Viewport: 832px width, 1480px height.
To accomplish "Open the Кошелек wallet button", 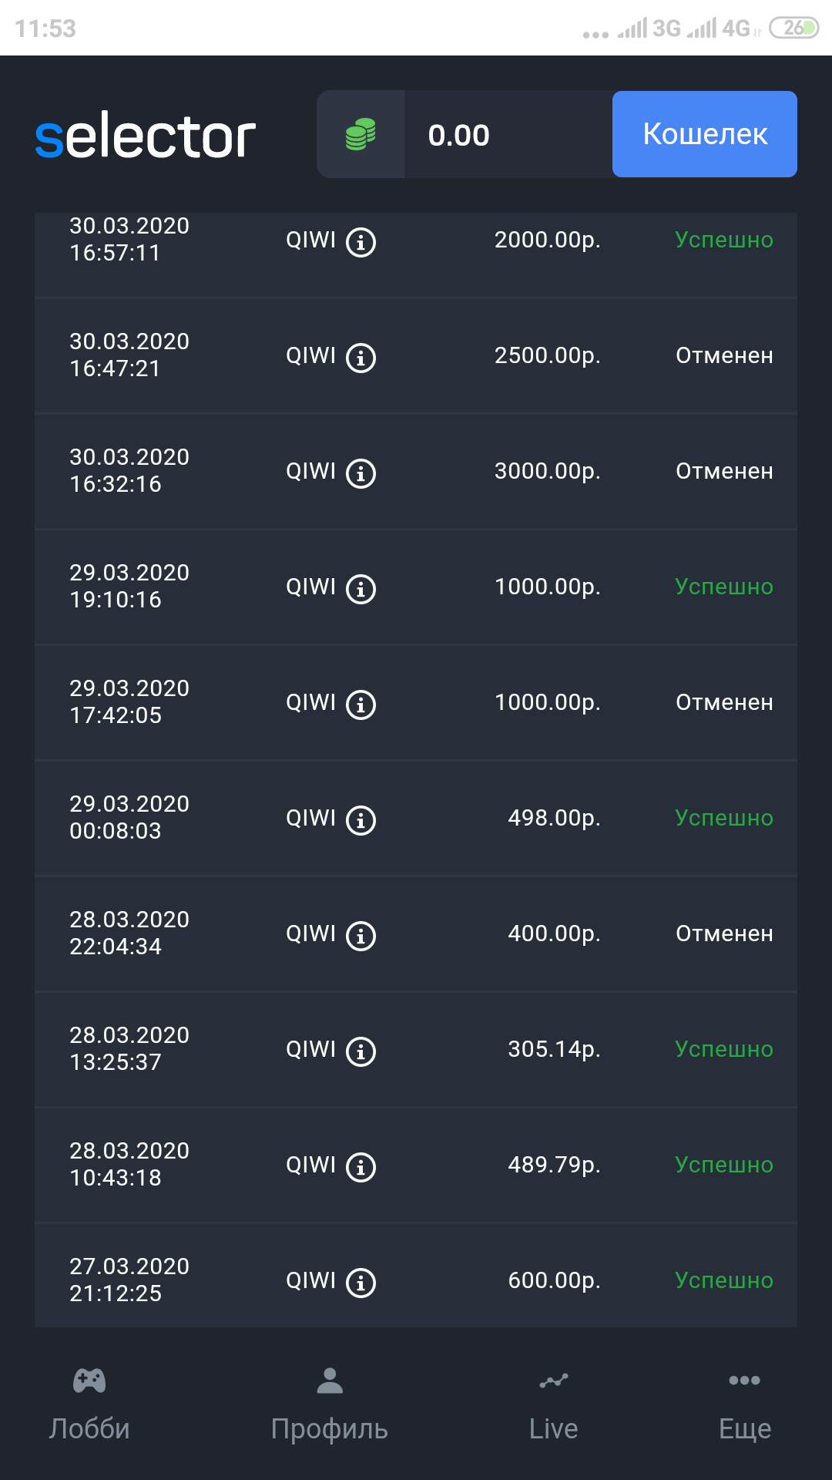I will [704, 134].
